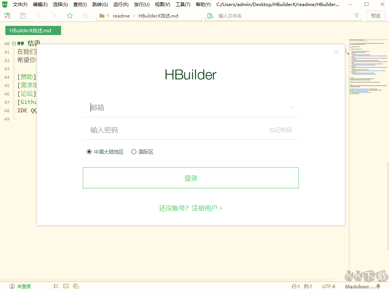This screenshot has width=389, height=290.
Task: Open the 选择(S) menu
Action: [x=60, y=5]
